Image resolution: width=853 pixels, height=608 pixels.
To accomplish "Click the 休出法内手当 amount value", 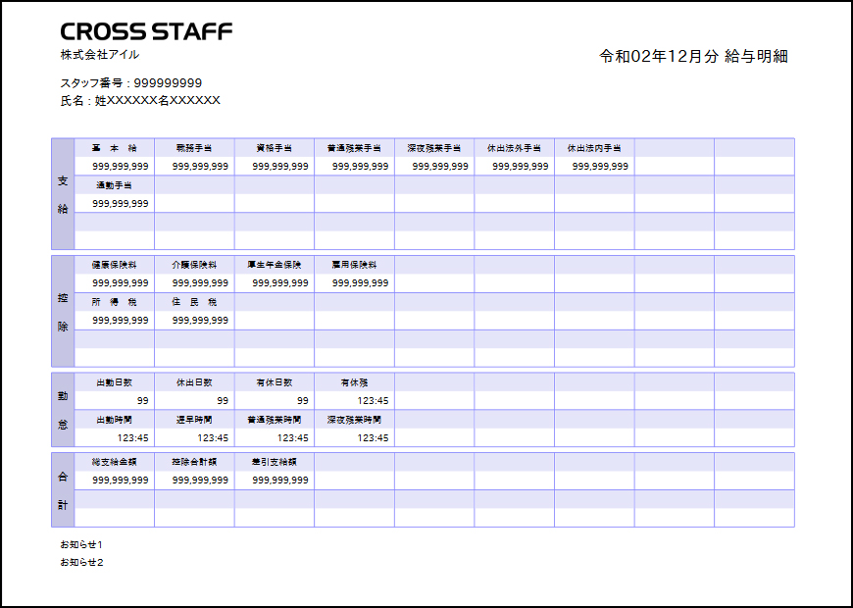I will [x=600, y=166].
